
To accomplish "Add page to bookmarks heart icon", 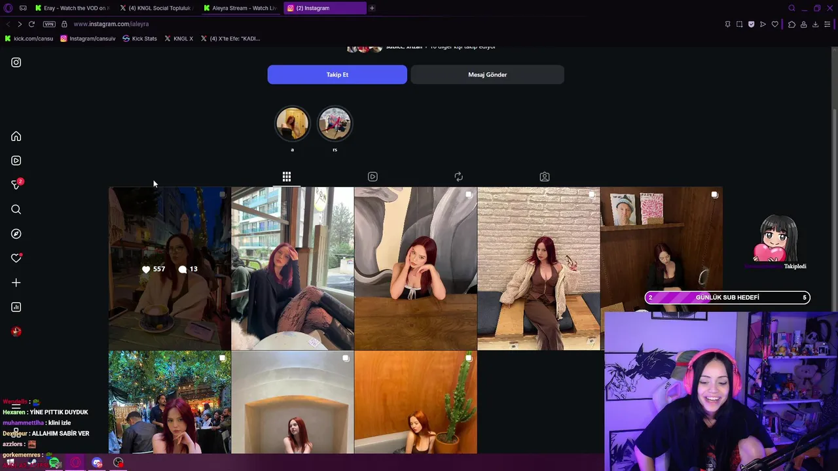I will click(x=775, y=24).
